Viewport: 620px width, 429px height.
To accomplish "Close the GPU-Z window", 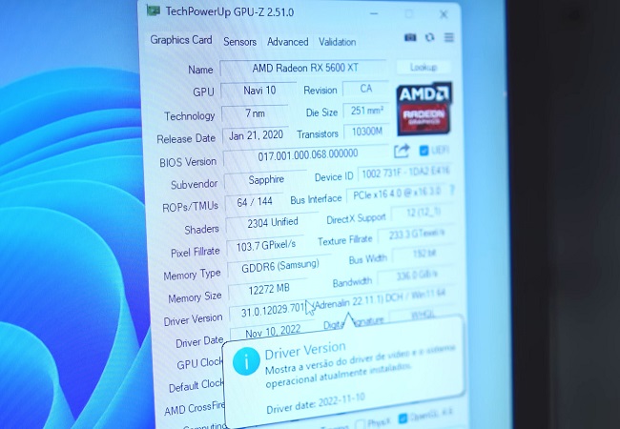I will 444,14.
